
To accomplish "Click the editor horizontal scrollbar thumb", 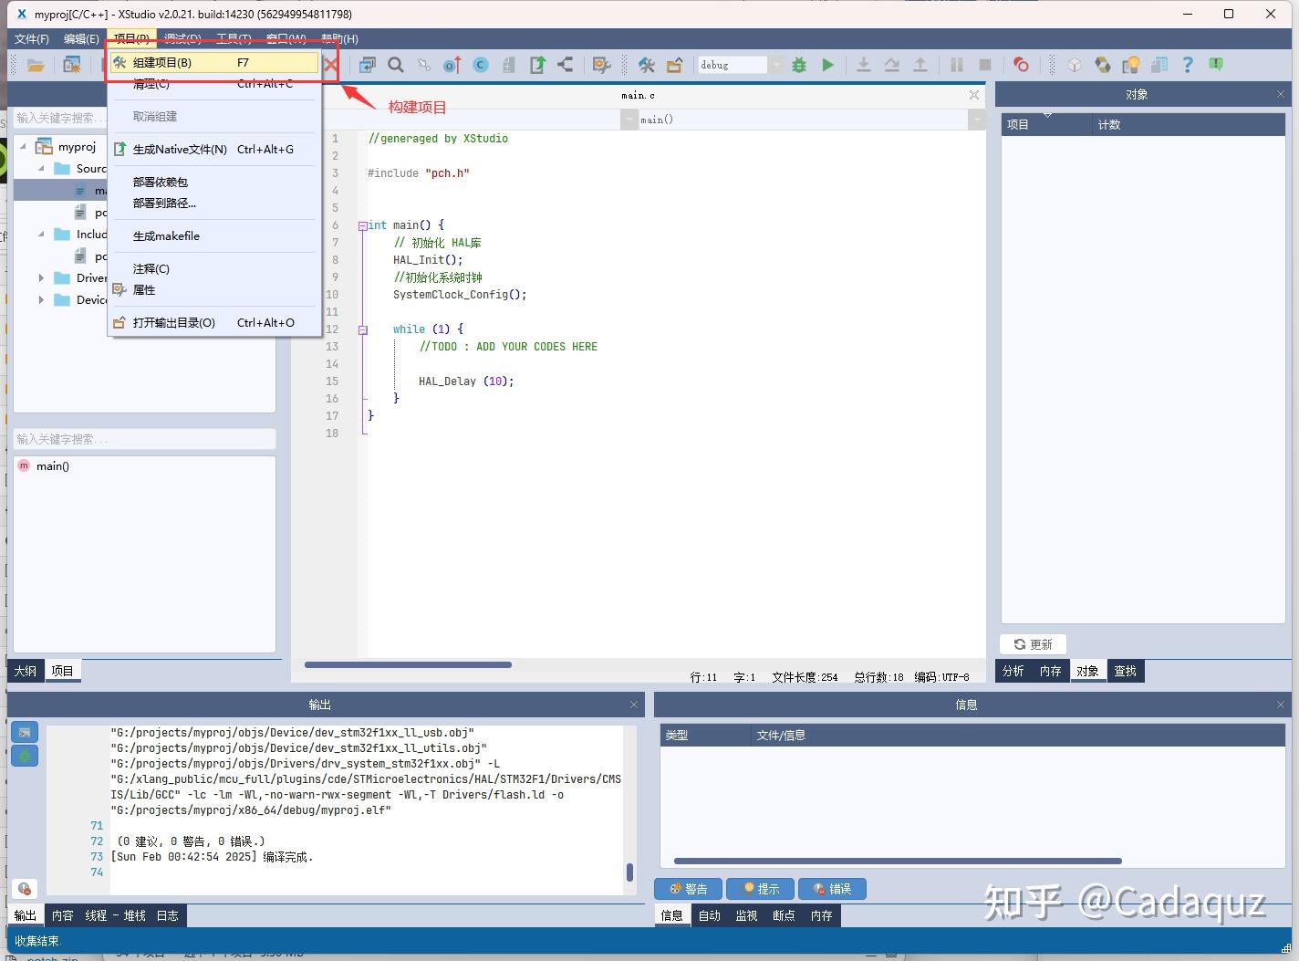I will tap(408, 664).
